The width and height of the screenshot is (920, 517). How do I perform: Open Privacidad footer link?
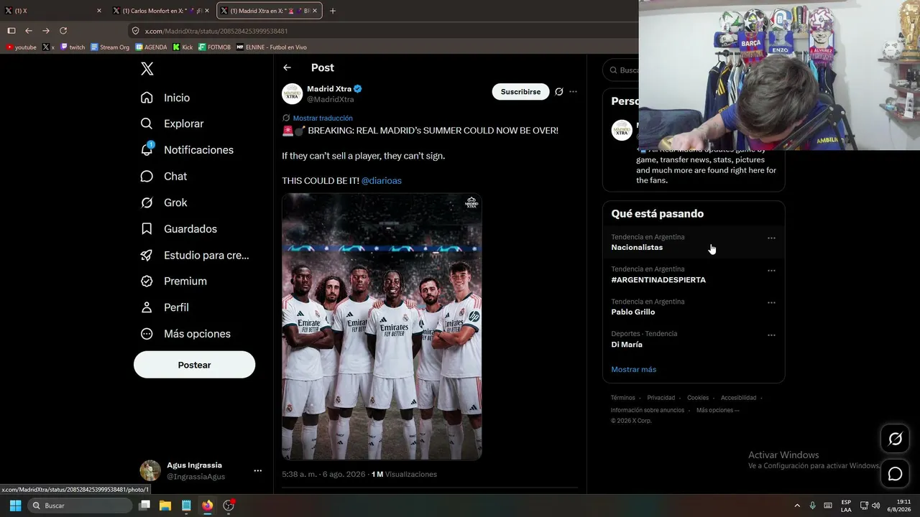coord(661,398)
